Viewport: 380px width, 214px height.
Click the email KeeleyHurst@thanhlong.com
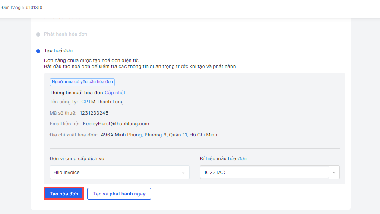[x=116, y=124]
